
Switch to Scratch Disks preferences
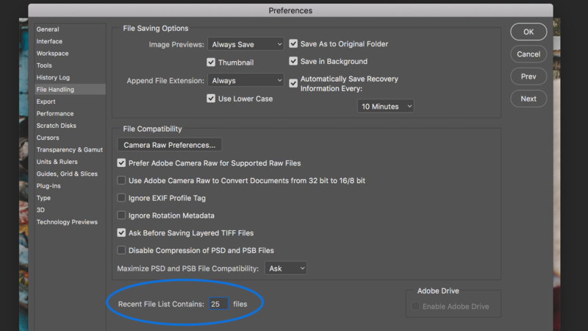pos(57,125)
